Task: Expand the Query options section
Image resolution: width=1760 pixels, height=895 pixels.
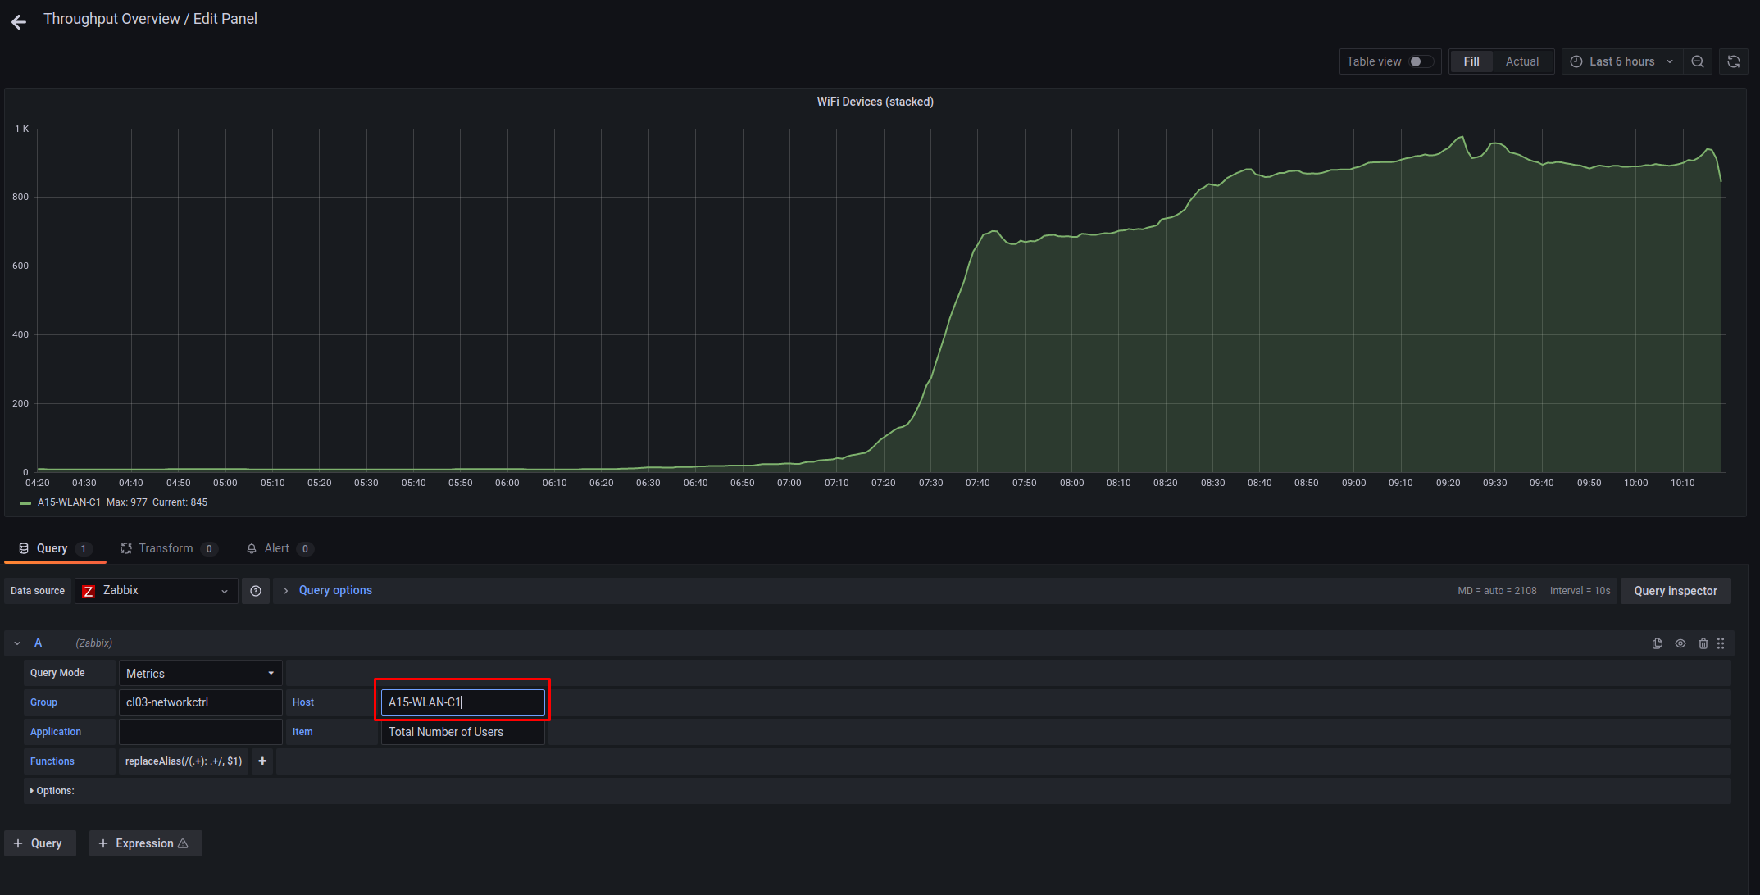Action: (x=334, y=590)
